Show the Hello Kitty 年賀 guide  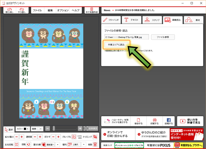(116, 121)
